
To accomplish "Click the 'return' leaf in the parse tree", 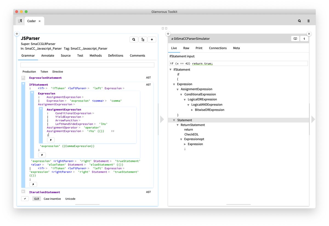I will (189, 130).
